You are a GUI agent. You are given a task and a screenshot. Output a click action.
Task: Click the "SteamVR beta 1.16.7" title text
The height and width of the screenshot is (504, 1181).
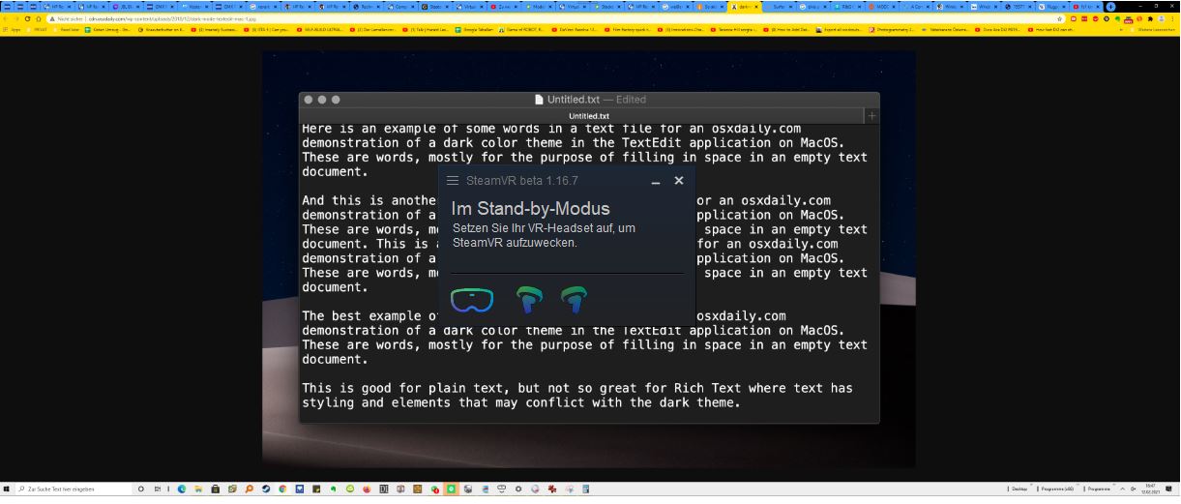[x=522, y=181]
